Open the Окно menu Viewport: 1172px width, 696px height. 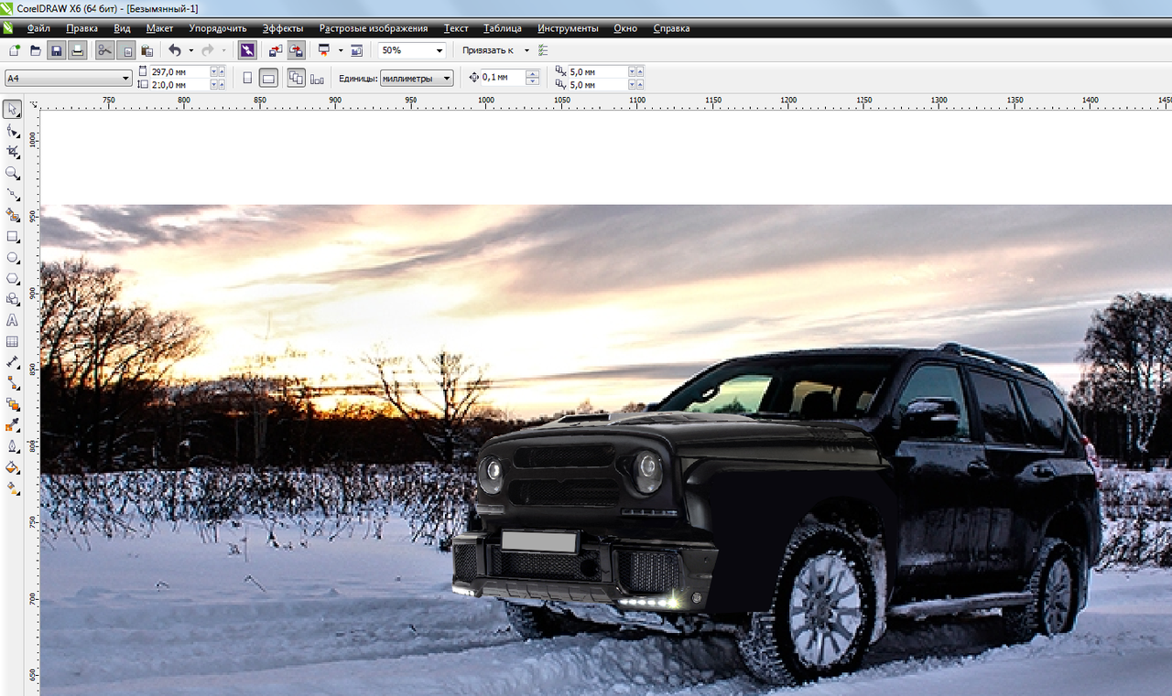click(625, 28)
